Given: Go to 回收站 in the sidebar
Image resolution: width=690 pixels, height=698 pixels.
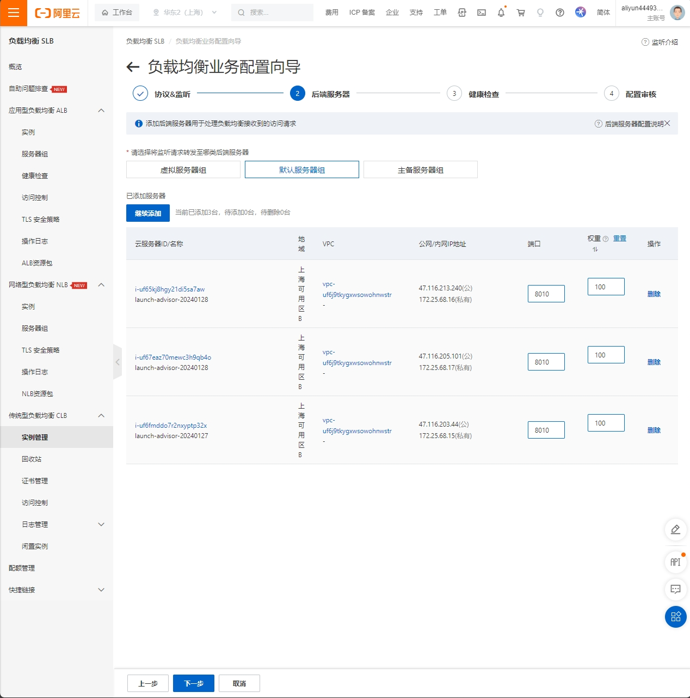Looking at the screenshot, I should (32, 459).
